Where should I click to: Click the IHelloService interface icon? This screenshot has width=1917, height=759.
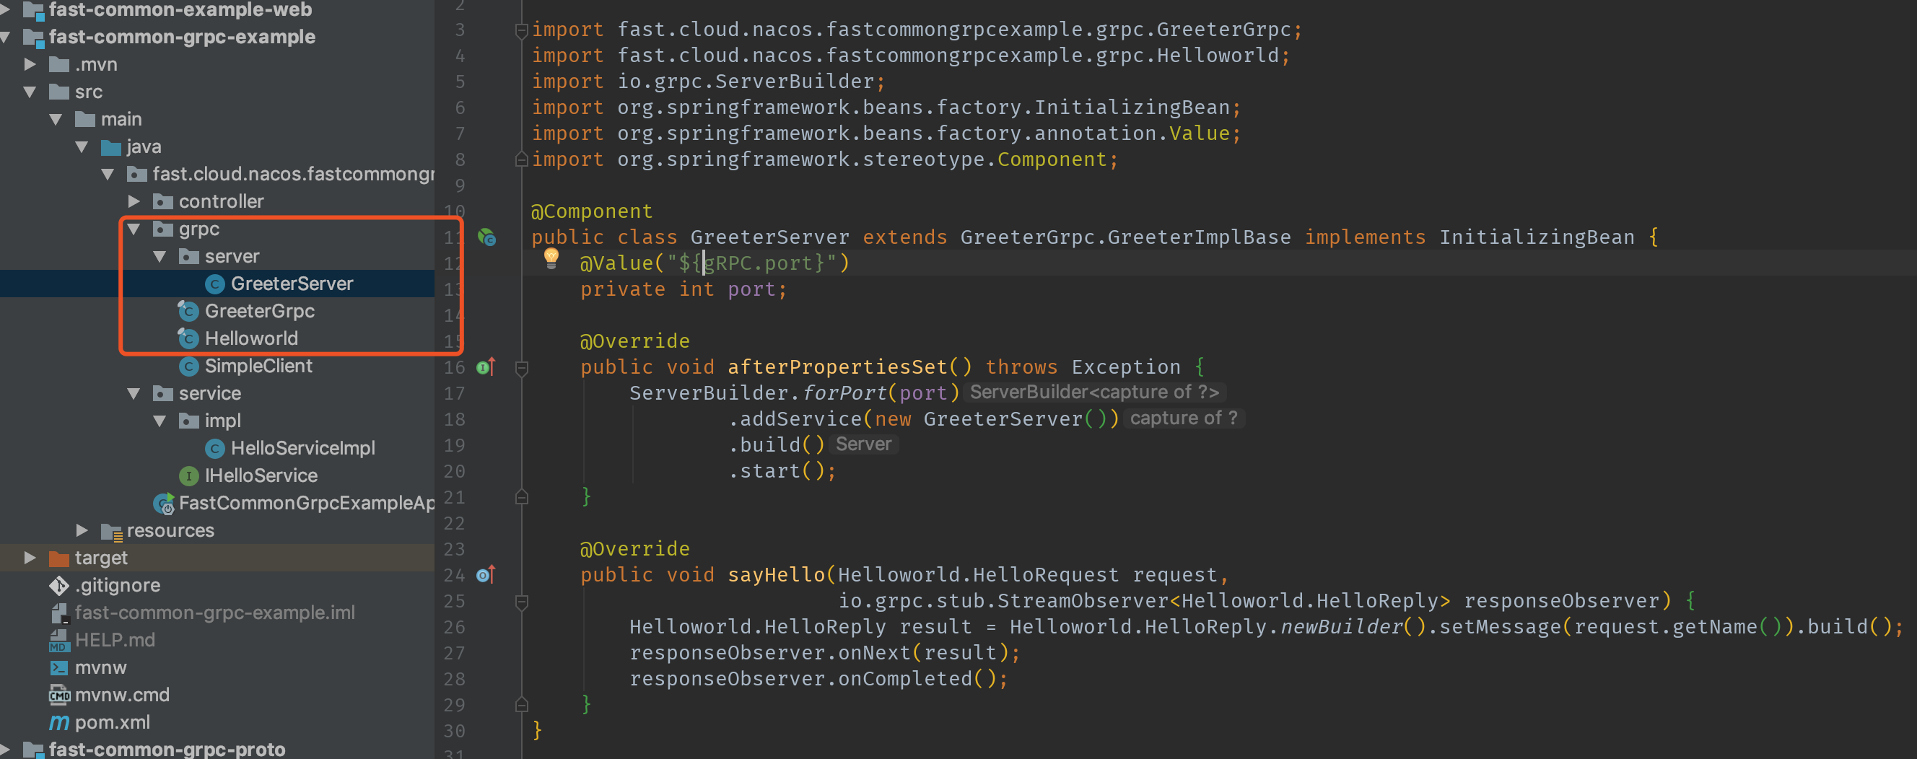pos(188,475)
